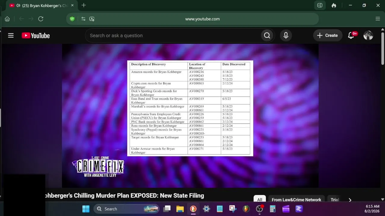Image resolution: width=385 pixels, height=216 pixels.
Task: Click the video player area
Action: coord(190,116)
